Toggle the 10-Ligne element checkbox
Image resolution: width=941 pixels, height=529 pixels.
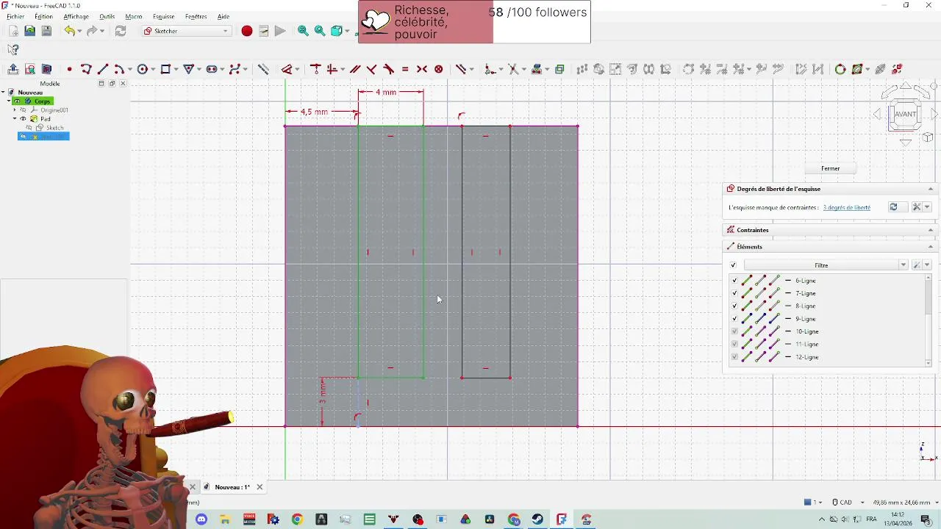734,331
